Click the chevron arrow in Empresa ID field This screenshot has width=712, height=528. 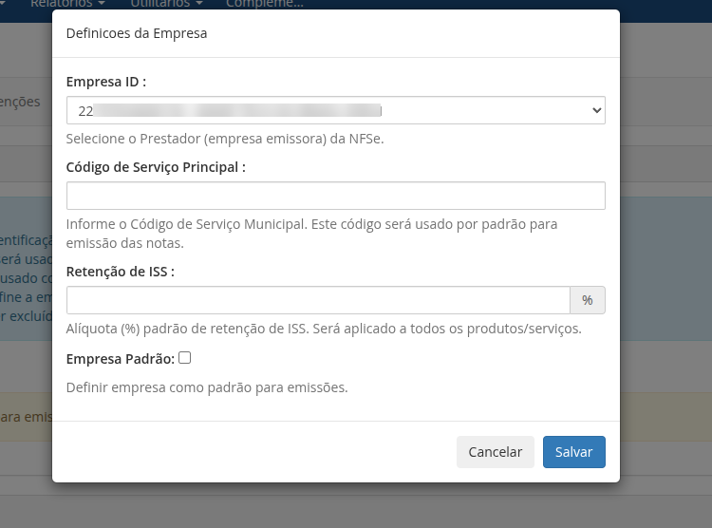click(x=597, y=110)
